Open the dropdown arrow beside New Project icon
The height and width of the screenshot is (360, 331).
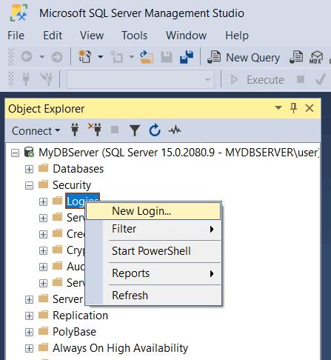[x=101, y=57]
